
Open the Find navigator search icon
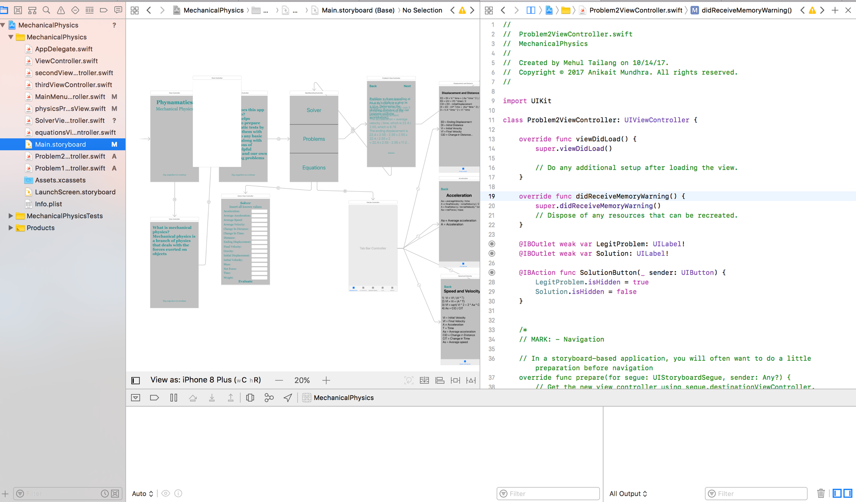pos(46,10)
